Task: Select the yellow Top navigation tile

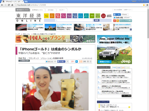Action: (46, 16)
